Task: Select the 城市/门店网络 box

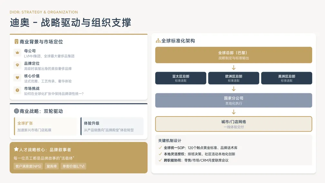Action: point(234,124)
